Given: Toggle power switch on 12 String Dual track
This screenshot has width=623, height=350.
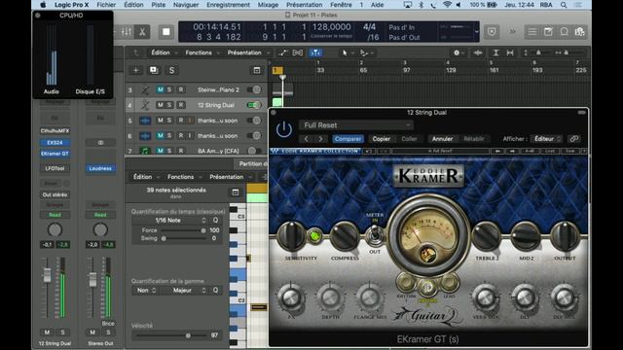Looking at the screenshot, I should click(253, 105).
